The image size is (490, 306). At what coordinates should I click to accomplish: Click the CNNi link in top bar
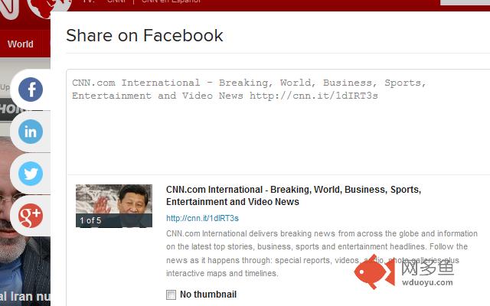pyautogui.click(x=116, y=2)
